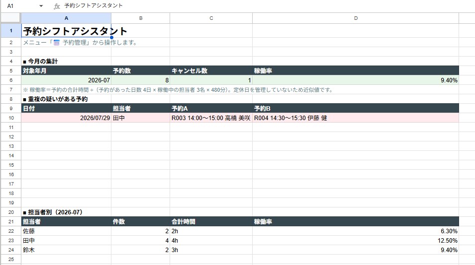Click the fx function icon
475x265 pixels.
click(x=57, y=6)
